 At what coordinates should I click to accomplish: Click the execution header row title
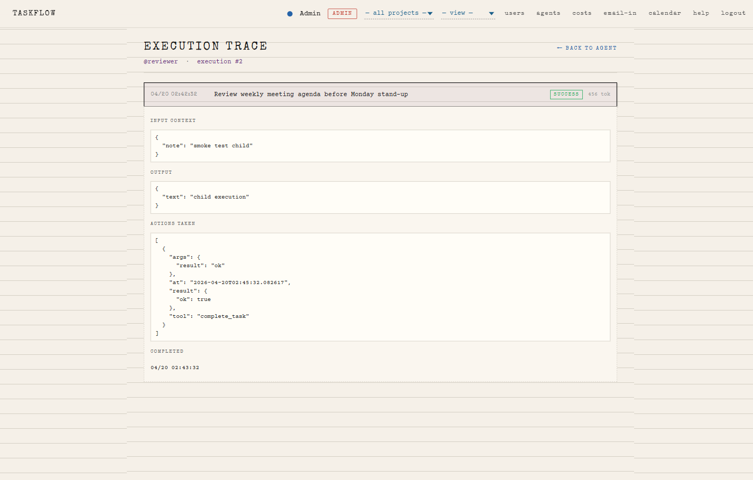click(x=311, y=95)
